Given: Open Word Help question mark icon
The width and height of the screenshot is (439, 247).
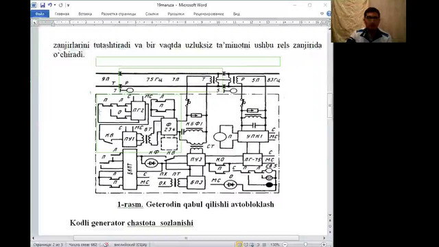Looking at the screenshot, I should (329, 14).
